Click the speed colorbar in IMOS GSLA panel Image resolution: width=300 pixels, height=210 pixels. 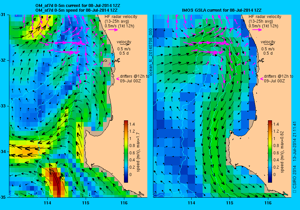coord(270,151)
